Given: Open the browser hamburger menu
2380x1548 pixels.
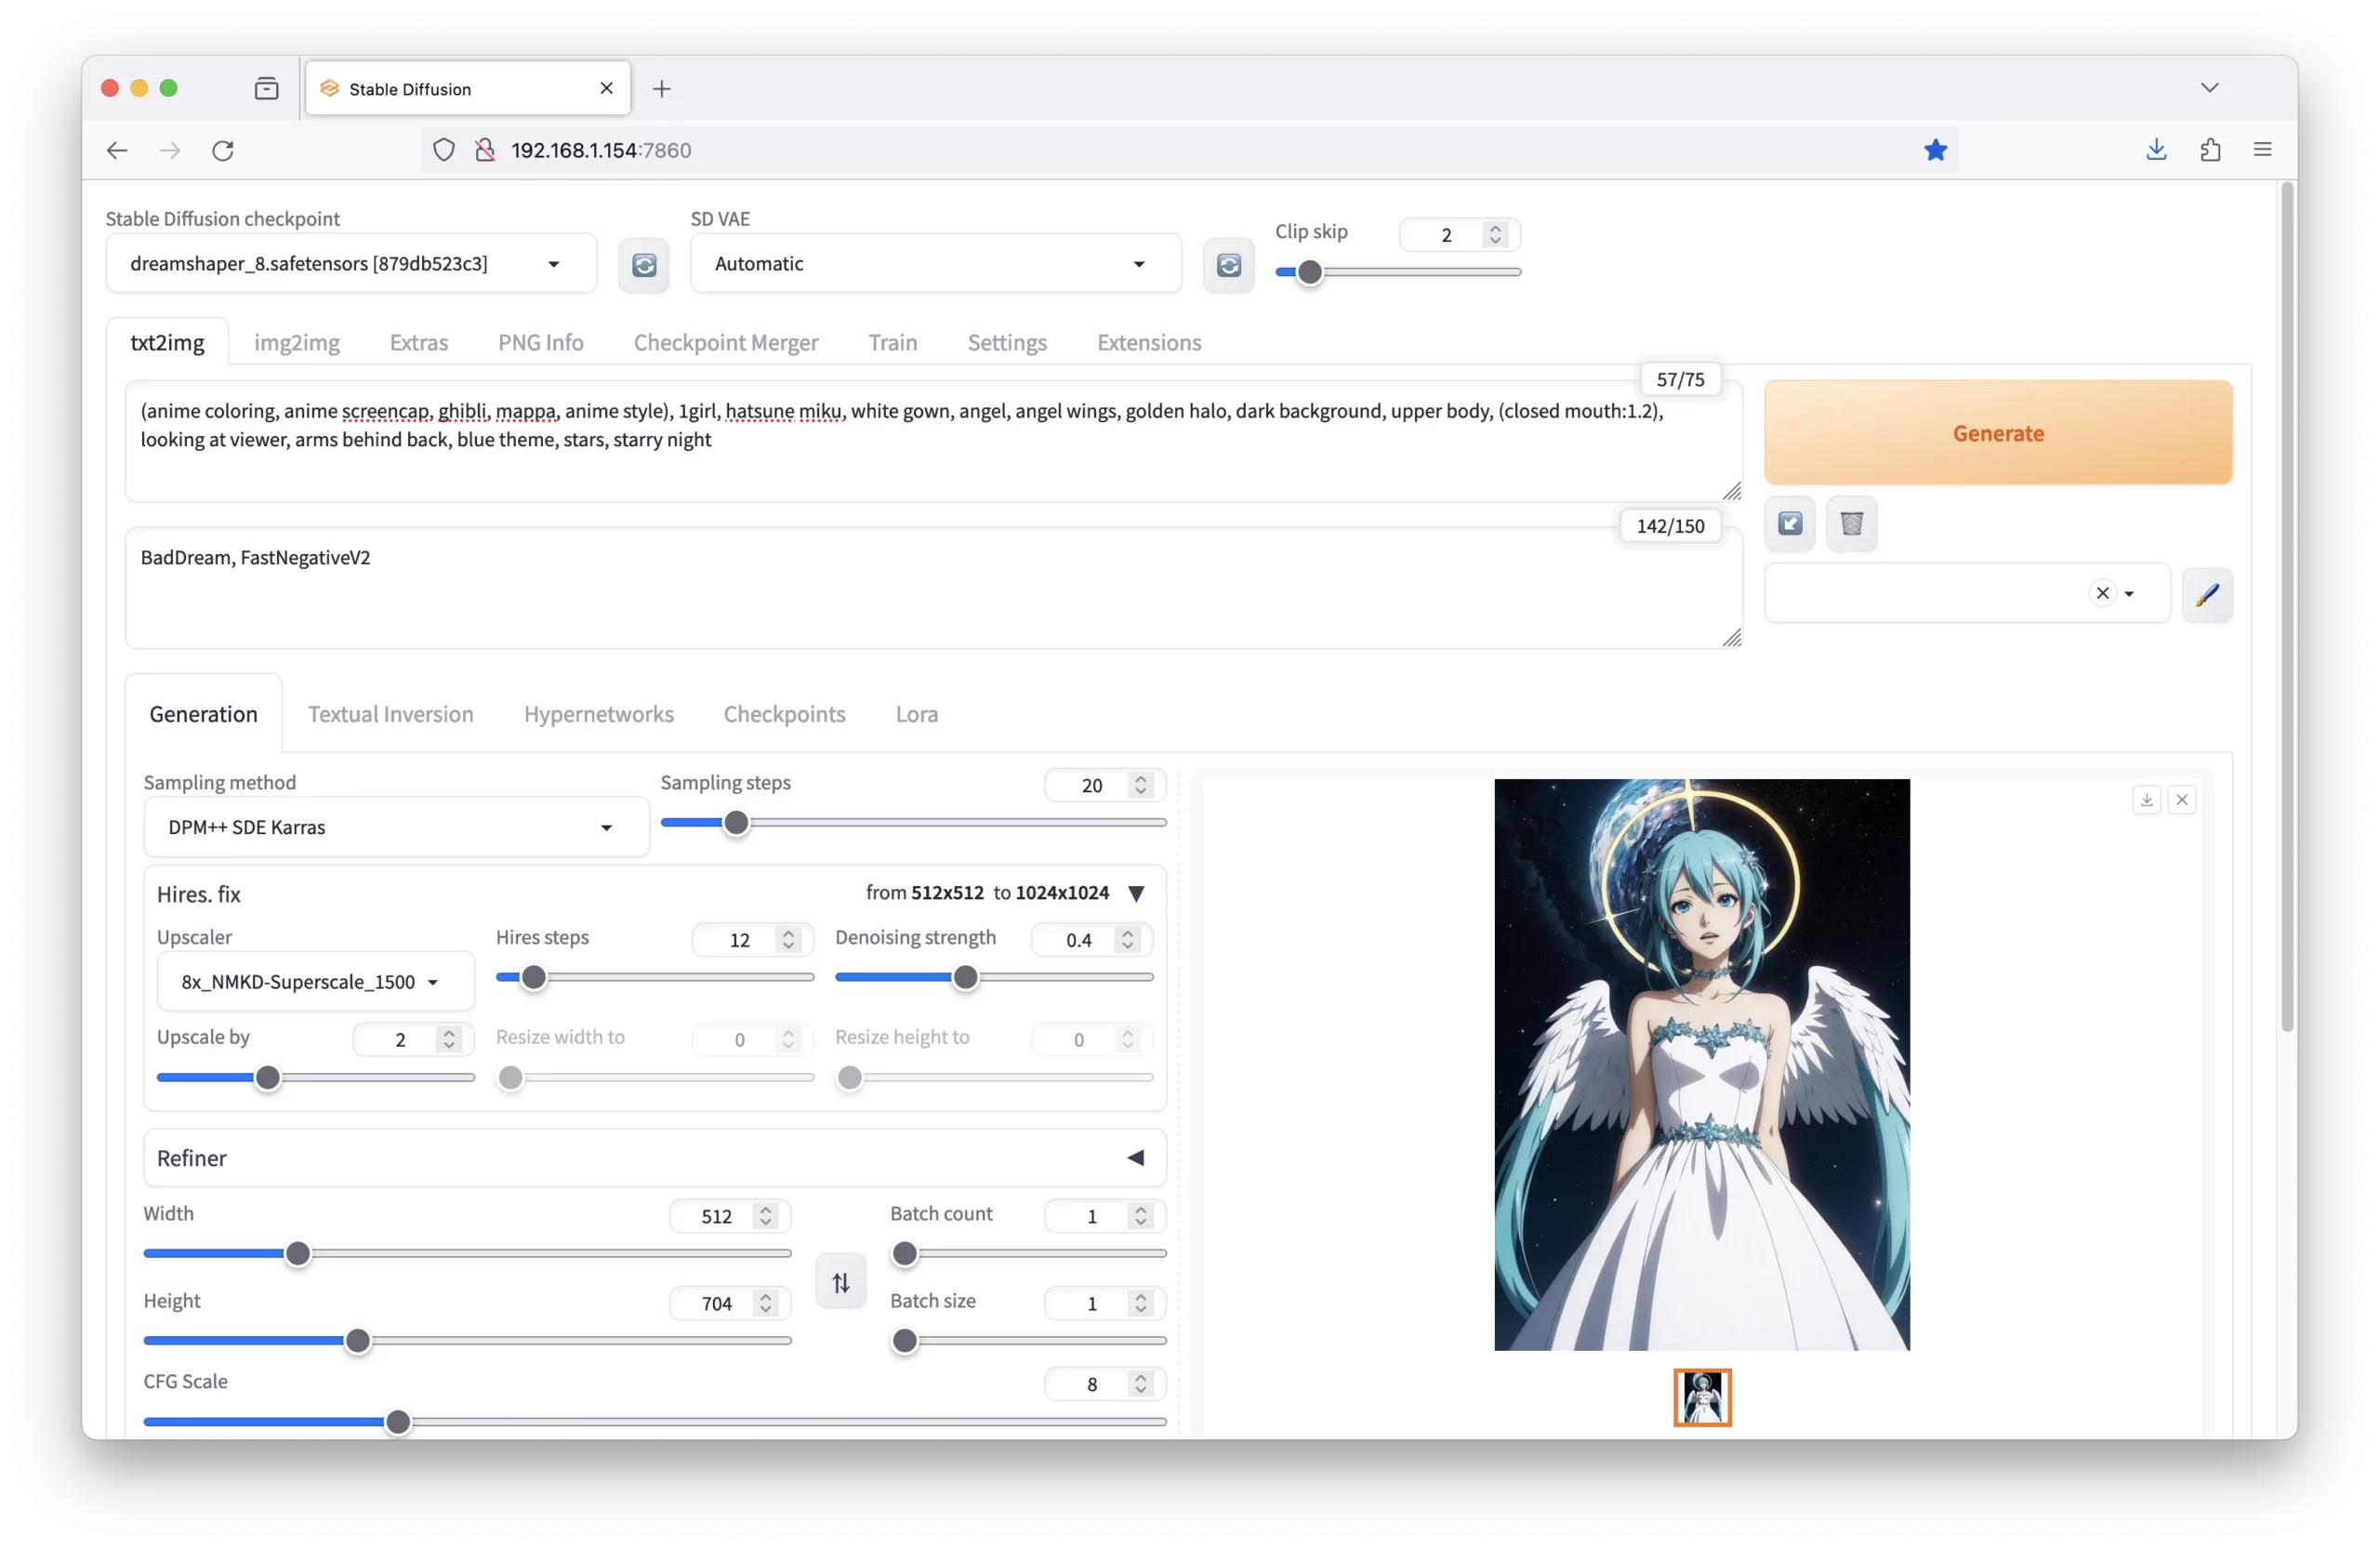Looking at the screenshot, I should (2262, 150).
